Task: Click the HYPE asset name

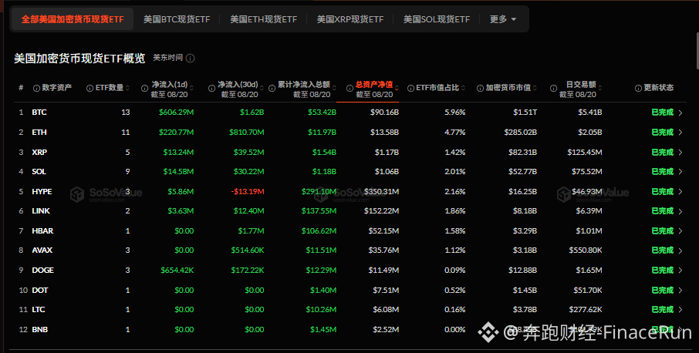Action: pyautogui.click(x=42, y=191)
